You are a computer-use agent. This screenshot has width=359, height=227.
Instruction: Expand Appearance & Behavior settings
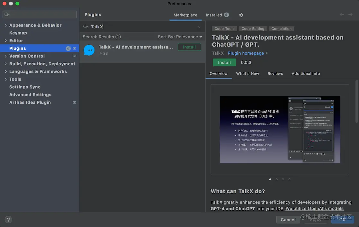point(6,25)
